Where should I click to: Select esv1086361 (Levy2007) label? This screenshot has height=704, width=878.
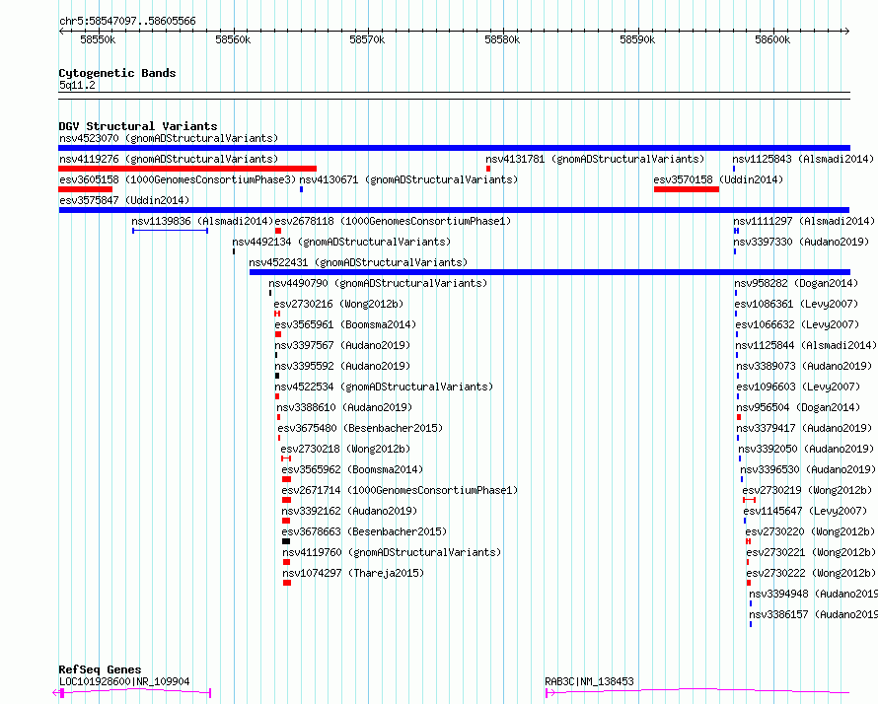(796, 304)
